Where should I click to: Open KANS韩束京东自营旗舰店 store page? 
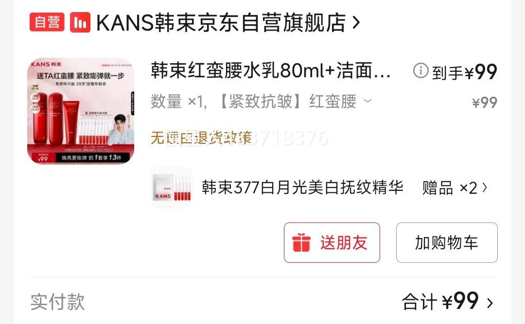[x=221, y=22]
